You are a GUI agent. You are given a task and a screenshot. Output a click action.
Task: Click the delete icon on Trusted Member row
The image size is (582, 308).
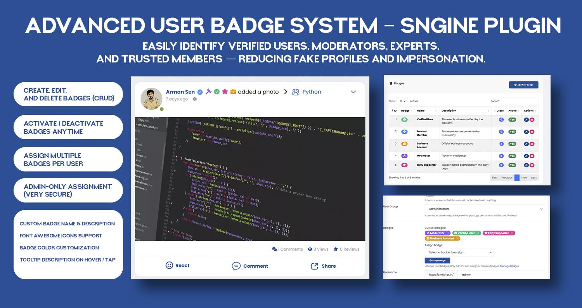pos(532,132)
